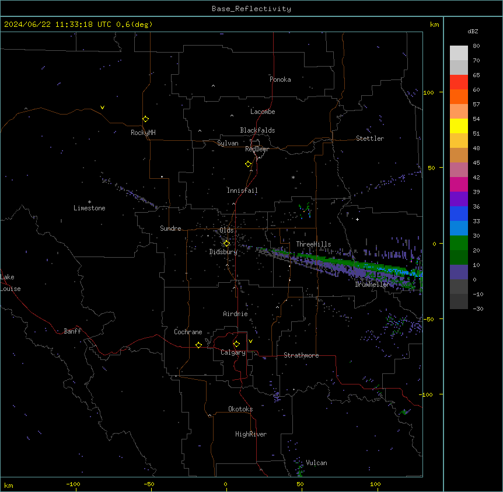Viewport: 503px width, 492px height.
Task: Click the dBZ legend heading
Action: (473, 32)
